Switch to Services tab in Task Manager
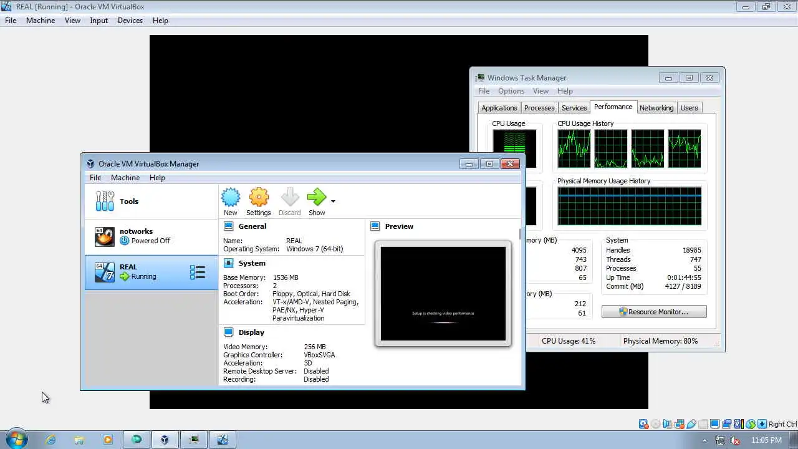 pos(574,108)
